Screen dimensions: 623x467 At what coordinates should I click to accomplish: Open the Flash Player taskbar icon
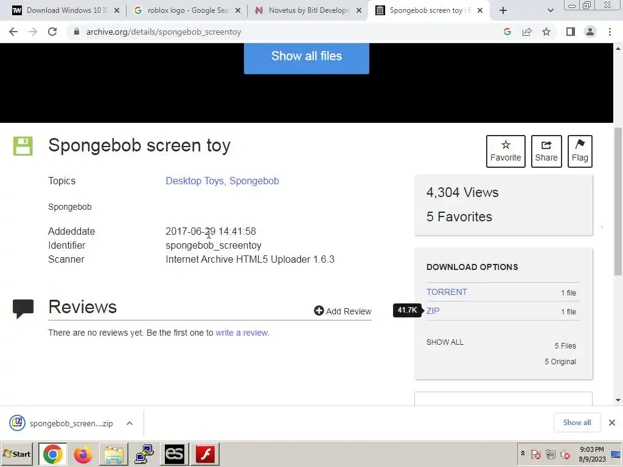[x=205, y=454]
